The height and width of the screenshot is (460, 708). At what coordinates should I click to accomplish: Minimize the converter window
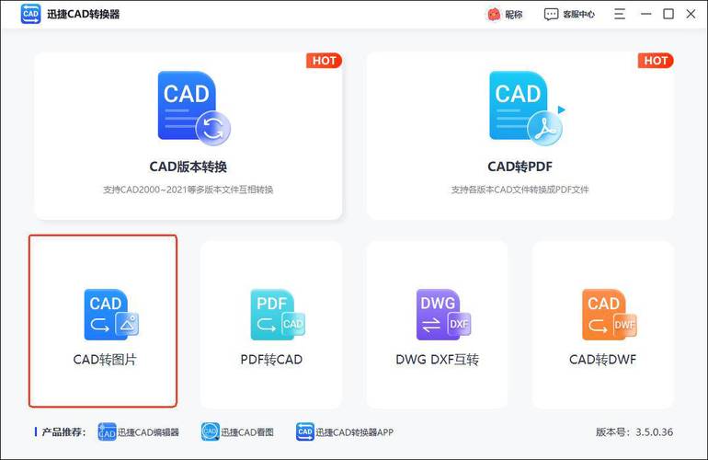point(646,14)
